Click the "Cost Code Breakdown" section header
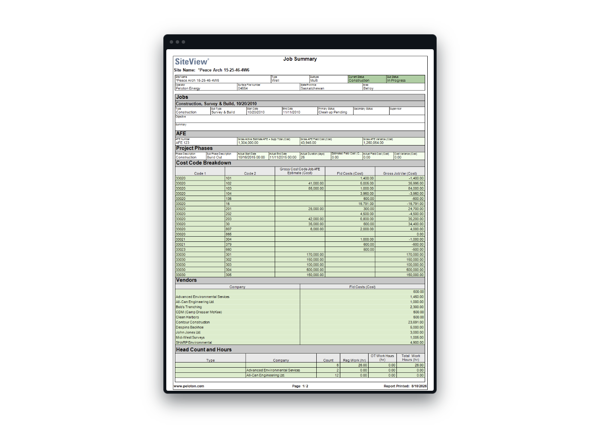Screen dimensions: 600x428 (x=300, y=163)
